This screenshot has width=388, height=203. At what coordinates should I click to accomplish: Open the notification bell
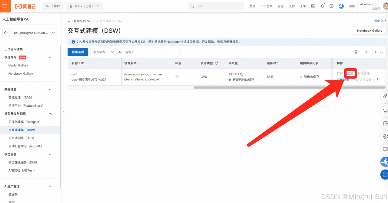322,6
